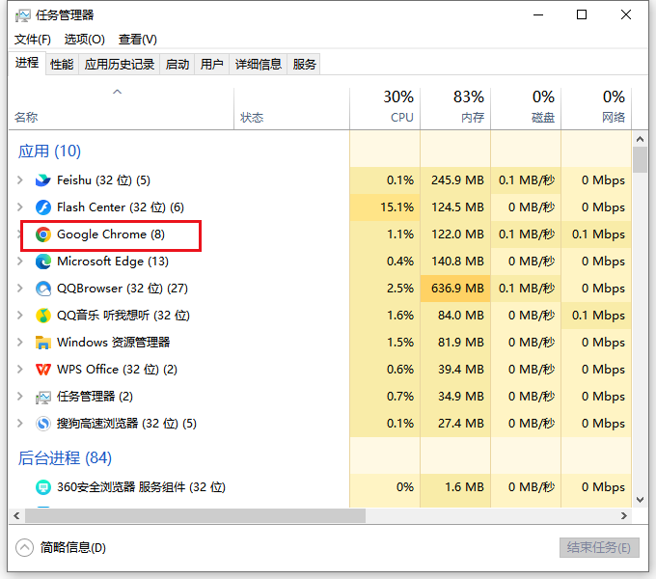Click the 360安全浏览器 服务组件 icon
The image size is (656, 579).
point(43,487)
